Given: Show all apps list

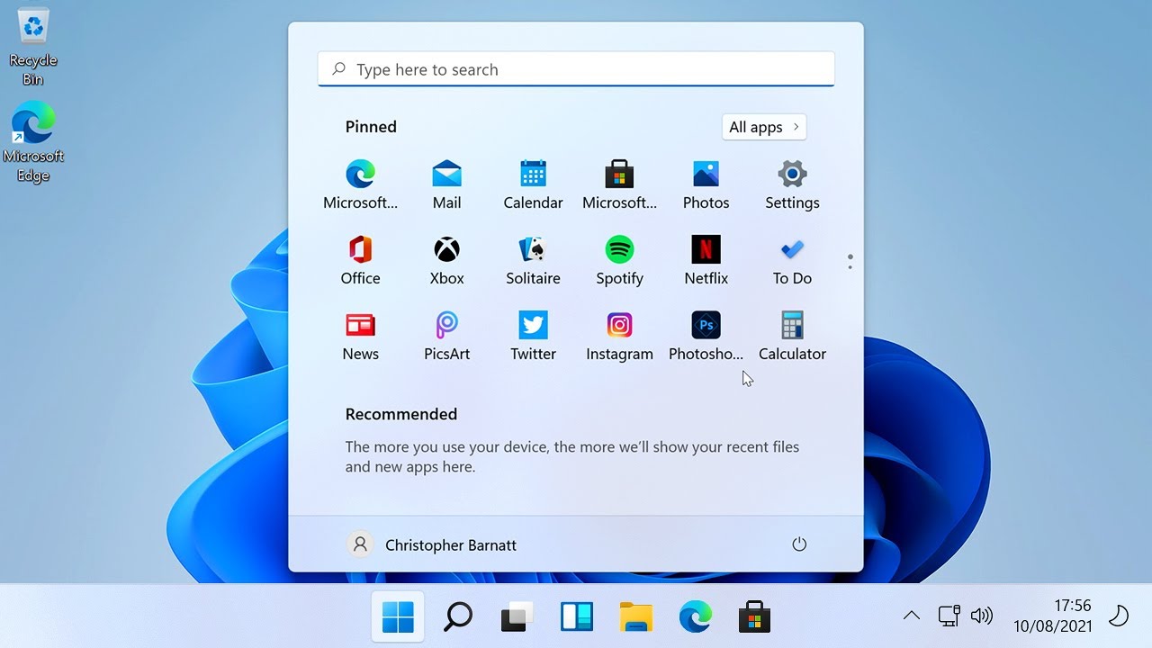Looking at the screenshot, I should pos(764,127).
